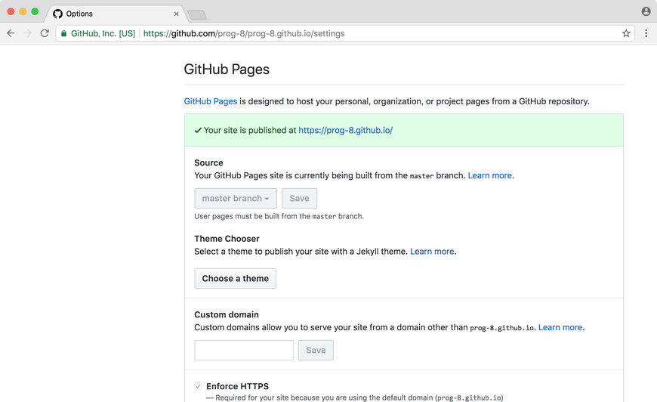Image resolution: width=657 pixels, height=402 pixels.
Task: Click the GitHub, Inc. [US] certificate label
Action: click(103, 33)
